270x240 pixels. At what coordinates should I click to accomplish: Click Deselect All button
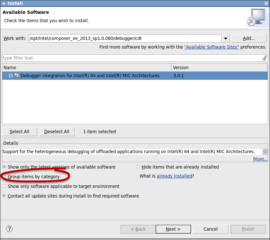click(57, 132)
